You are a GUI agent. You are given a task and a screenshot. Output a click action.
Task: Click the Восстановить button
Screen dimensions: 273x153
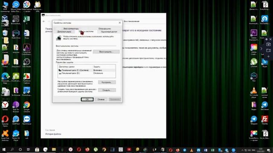(x=106, y=52)
